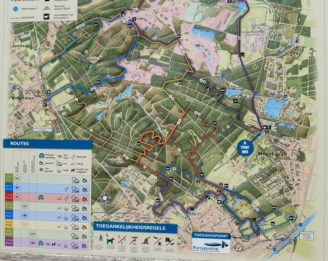Image resolution: width=328 pixels, height=261 pixels.
Task: Click the 'Neerharen' place name
Action: [273, 154]
